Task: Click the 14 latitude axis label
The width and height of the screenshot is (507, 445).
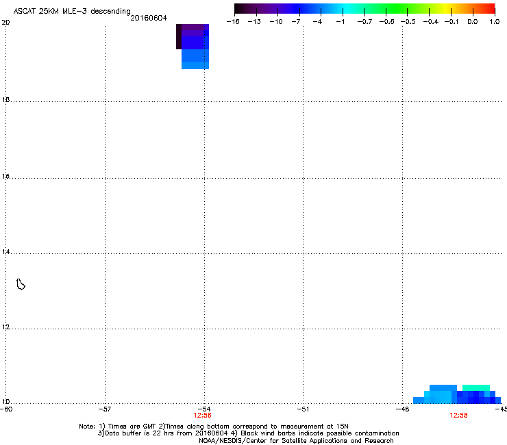Action: coord(5,251)
